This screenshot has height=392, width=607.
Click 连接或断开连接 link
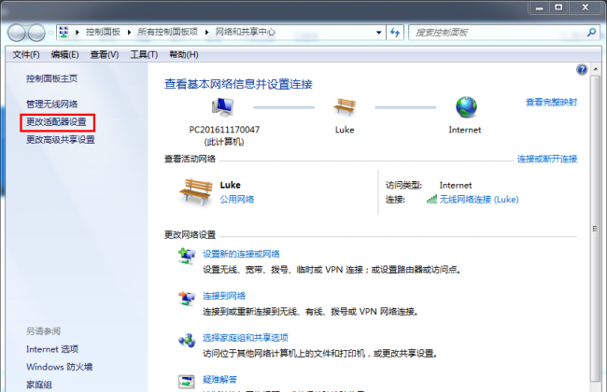point(547,159)
